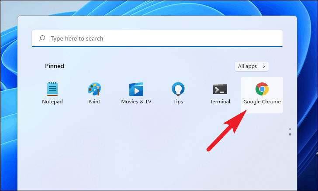Launch Paint from pinned apps
This screenshot has width=318, height=191.
click(x=94, y=93)
